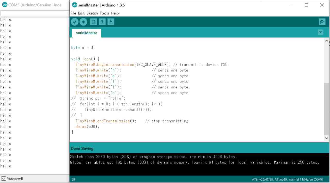This screenshot has height=183, width=330.
Task: Create a new sketch with New icon
Action: (94, 22)
